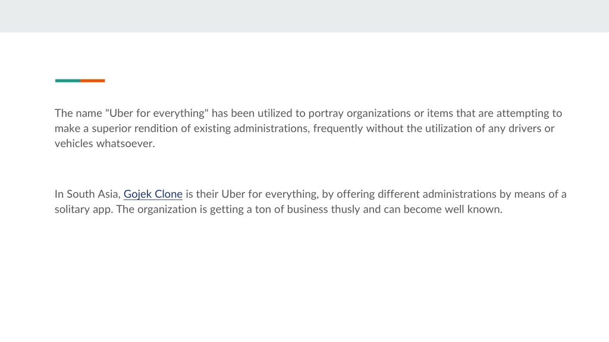Click the orange segment of the accent line
609x342 pixels.
pyautogui.click(x=93, y=81)
